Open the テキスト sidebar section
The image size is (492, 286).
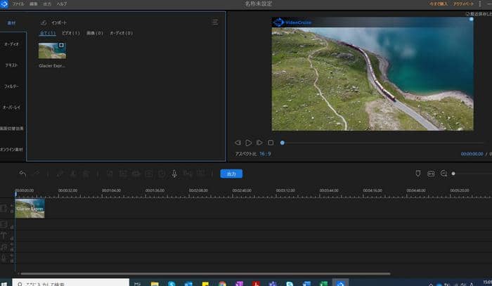(x=12, y=65)
